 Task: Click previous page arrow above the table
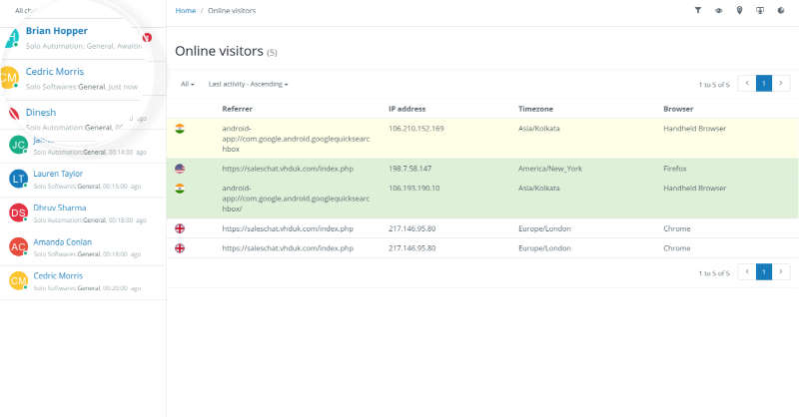747,84
